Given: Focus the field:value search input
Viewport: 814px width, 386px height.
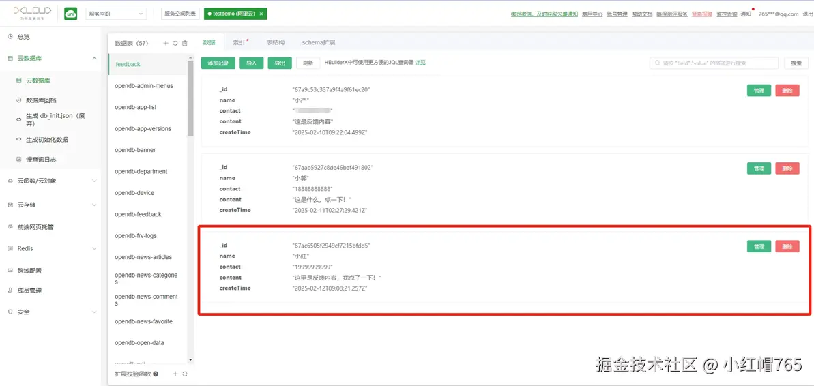Looking at the screenshot, I should [x=714, y=63].
